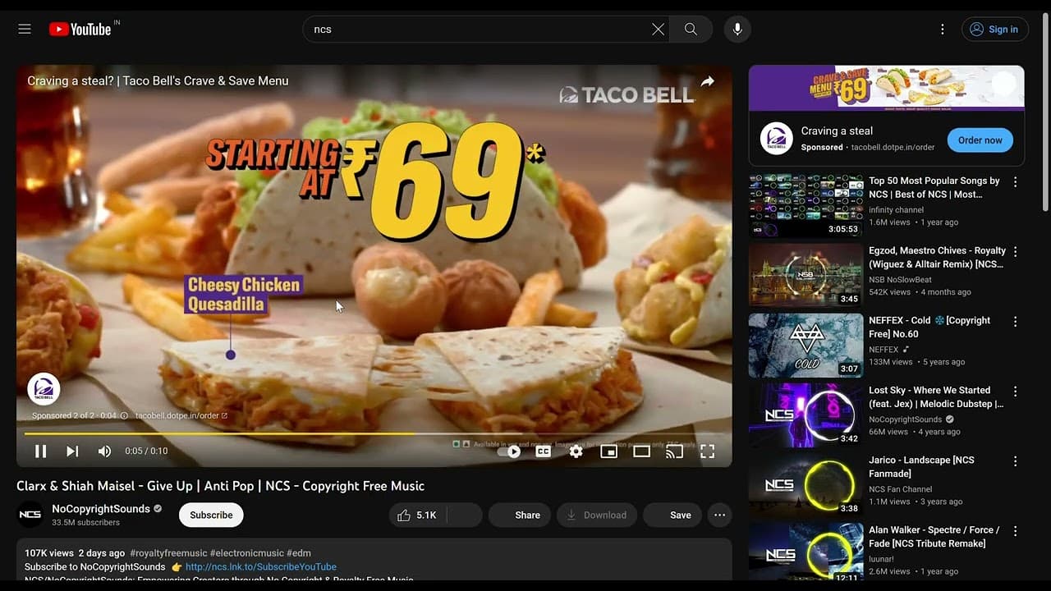Viewport: 1051px width, 591px height.
Task: Open Jarico - Landscape video thumbnail
Action: (x=805, y=484)
